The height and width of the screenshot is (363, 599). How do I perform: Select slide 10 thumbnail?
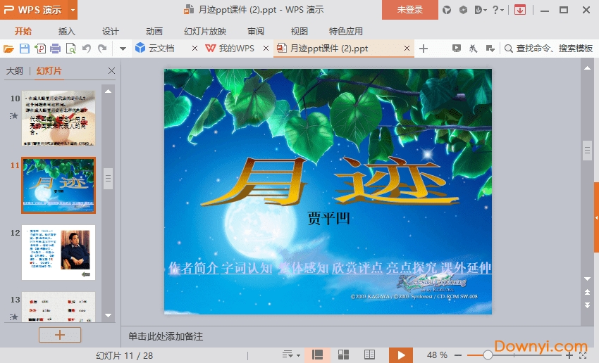click(x=58, y=118)
